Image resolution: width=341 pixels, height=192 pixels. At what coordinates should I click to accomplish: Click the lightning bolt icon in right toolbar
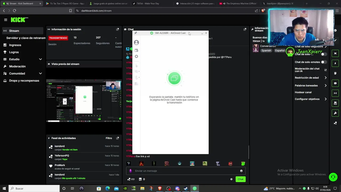pyautogui.click(x=335, y=63)
